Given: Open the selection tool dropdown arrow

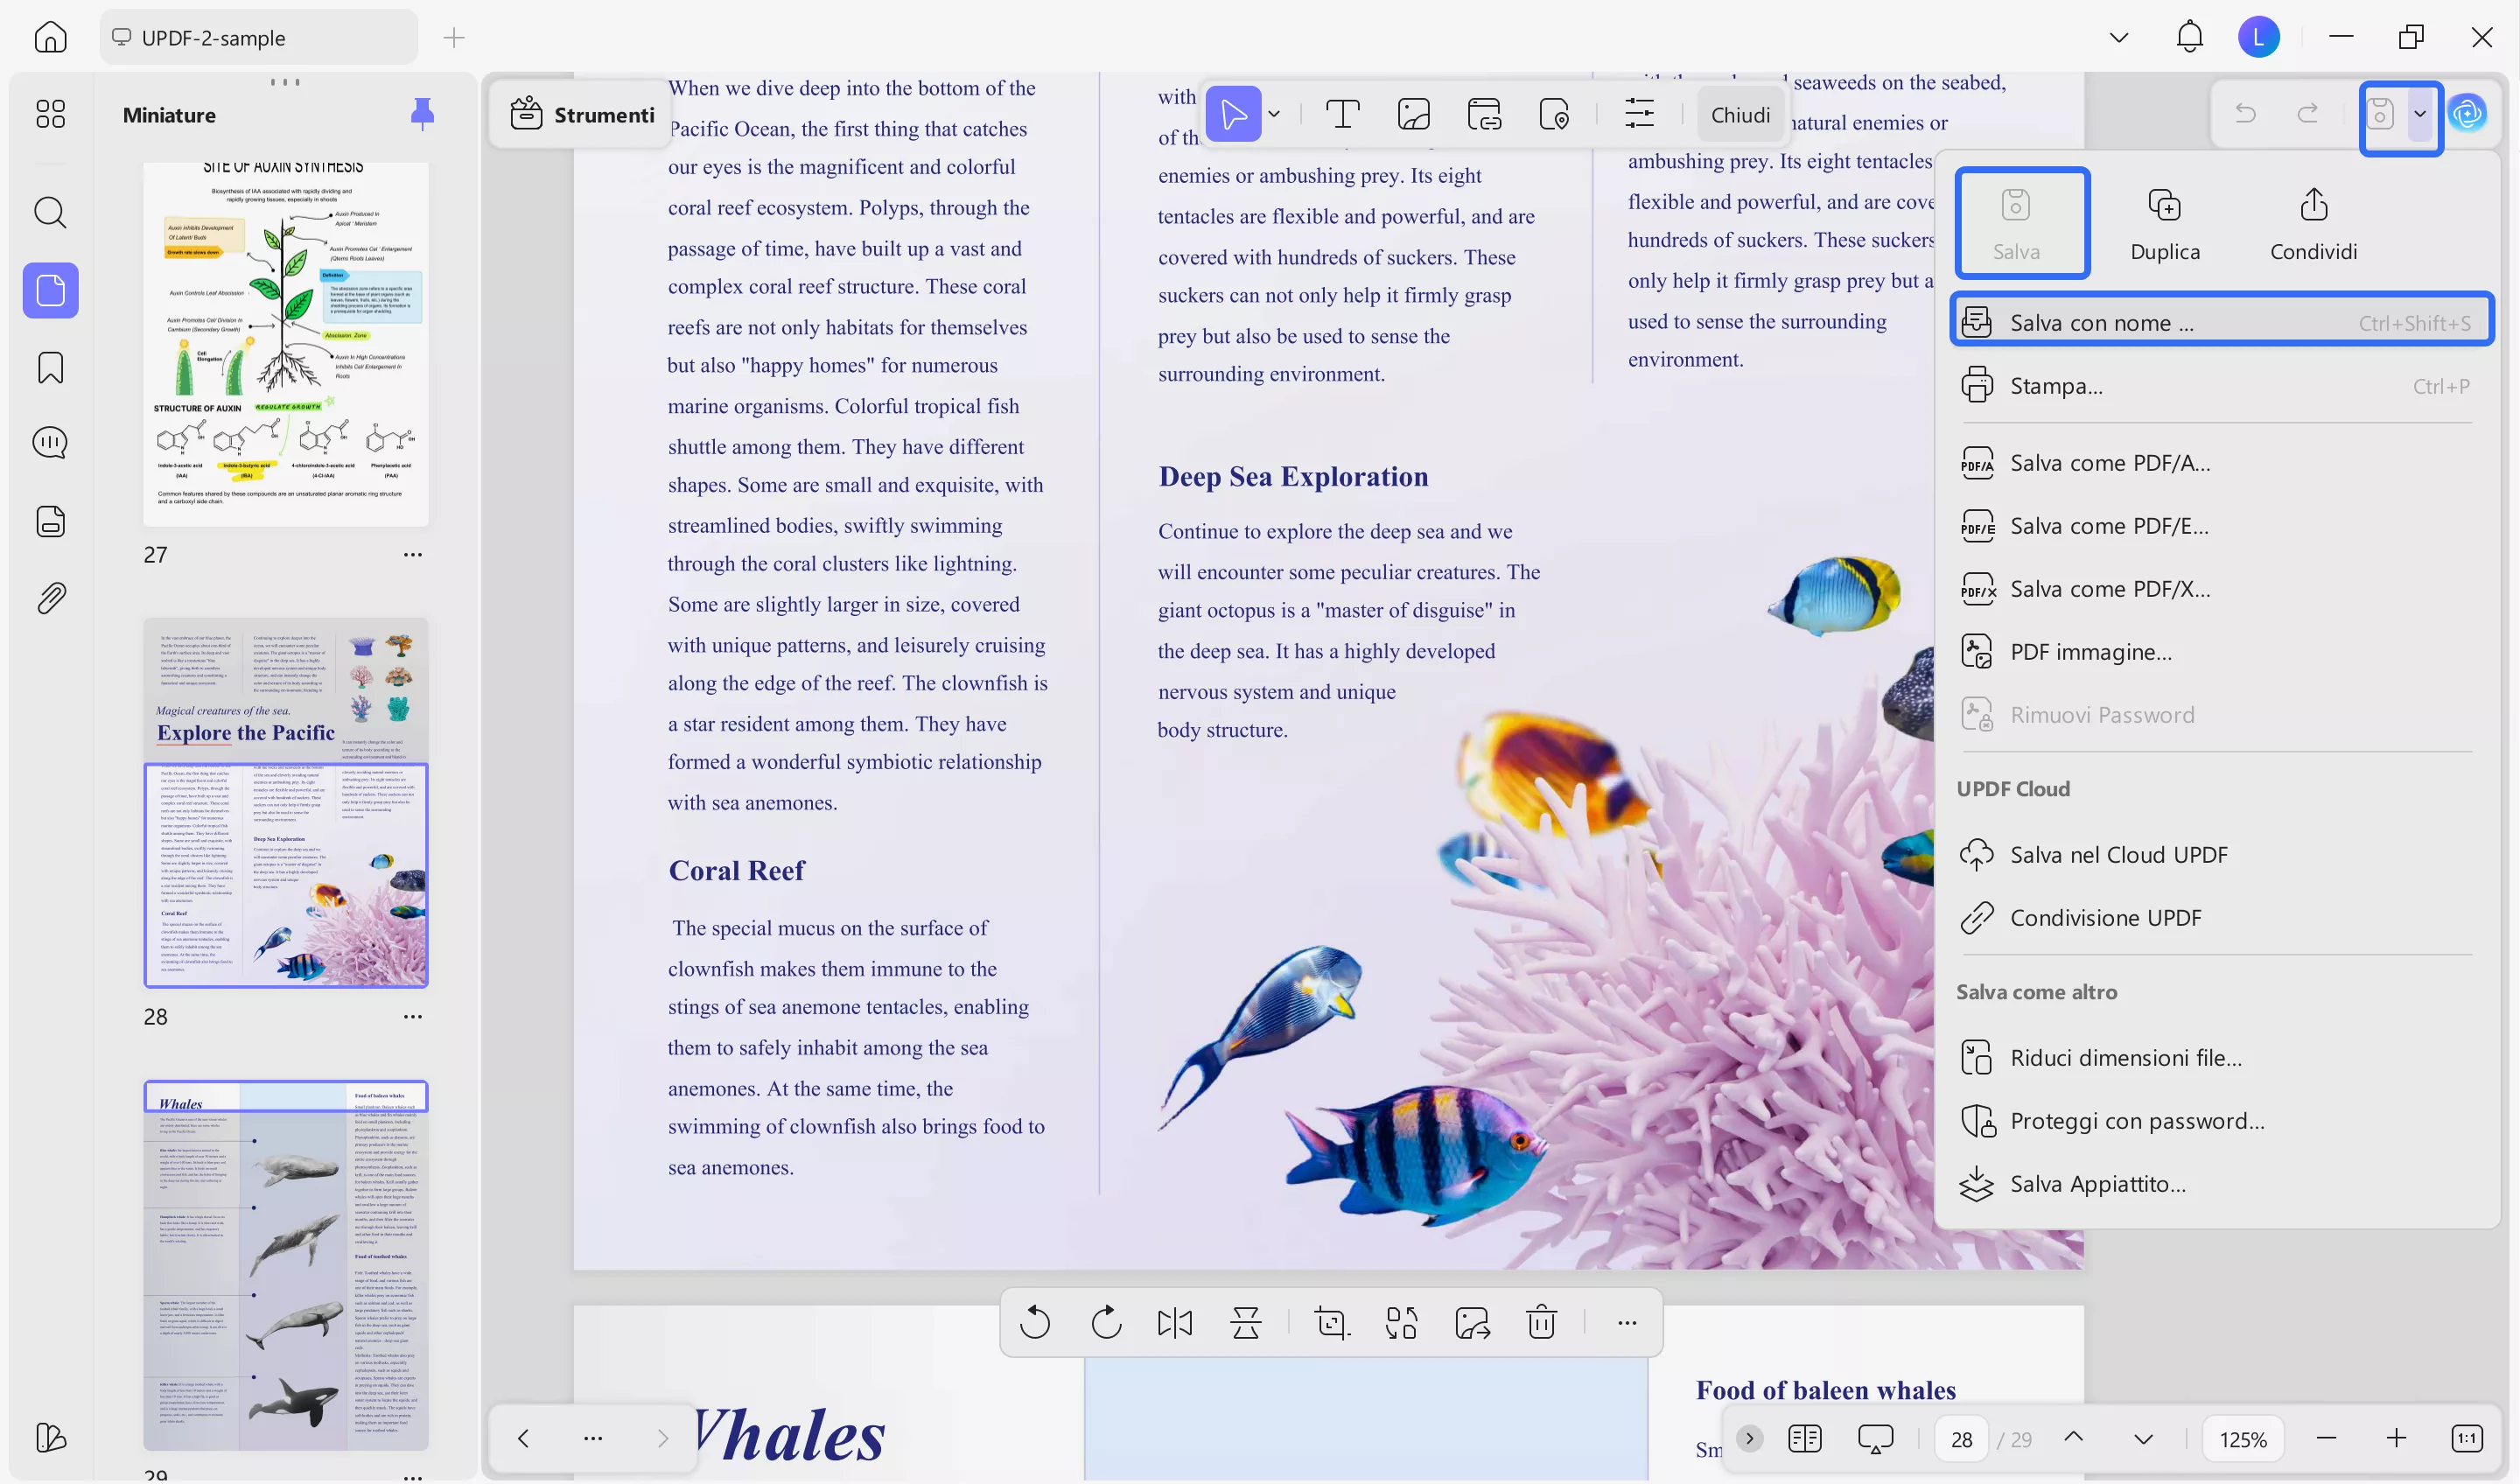Looking at the screenshot, I should point(1275,113).
